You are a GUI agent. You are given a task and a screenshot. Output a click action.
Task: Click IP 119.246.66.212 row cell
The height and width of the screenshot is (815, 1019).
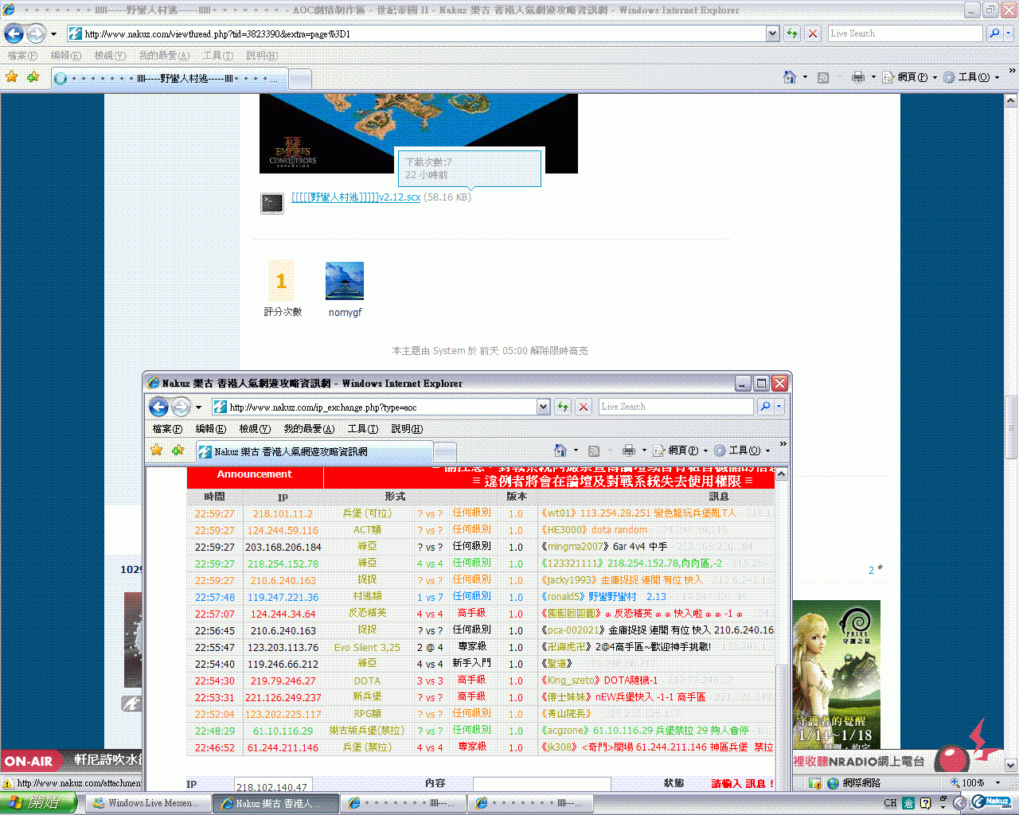(x=283, y=664)
